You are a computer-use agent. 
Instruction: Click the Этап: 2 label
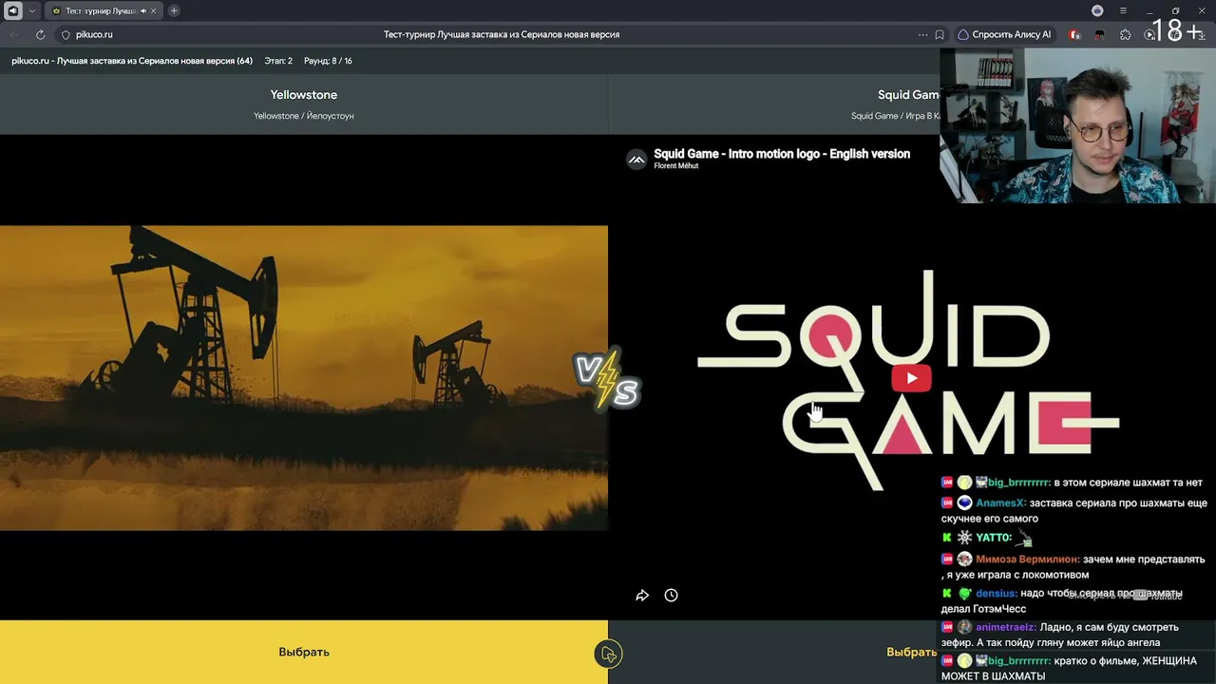point(278,61)
